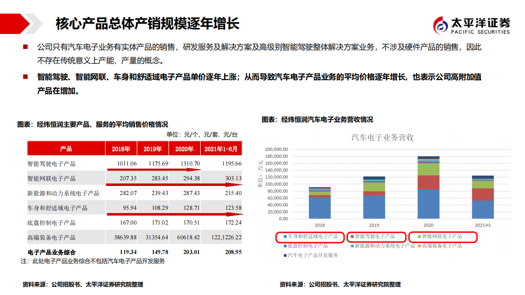
Task: Click table cell value 95.94
Action: (130, 208)
